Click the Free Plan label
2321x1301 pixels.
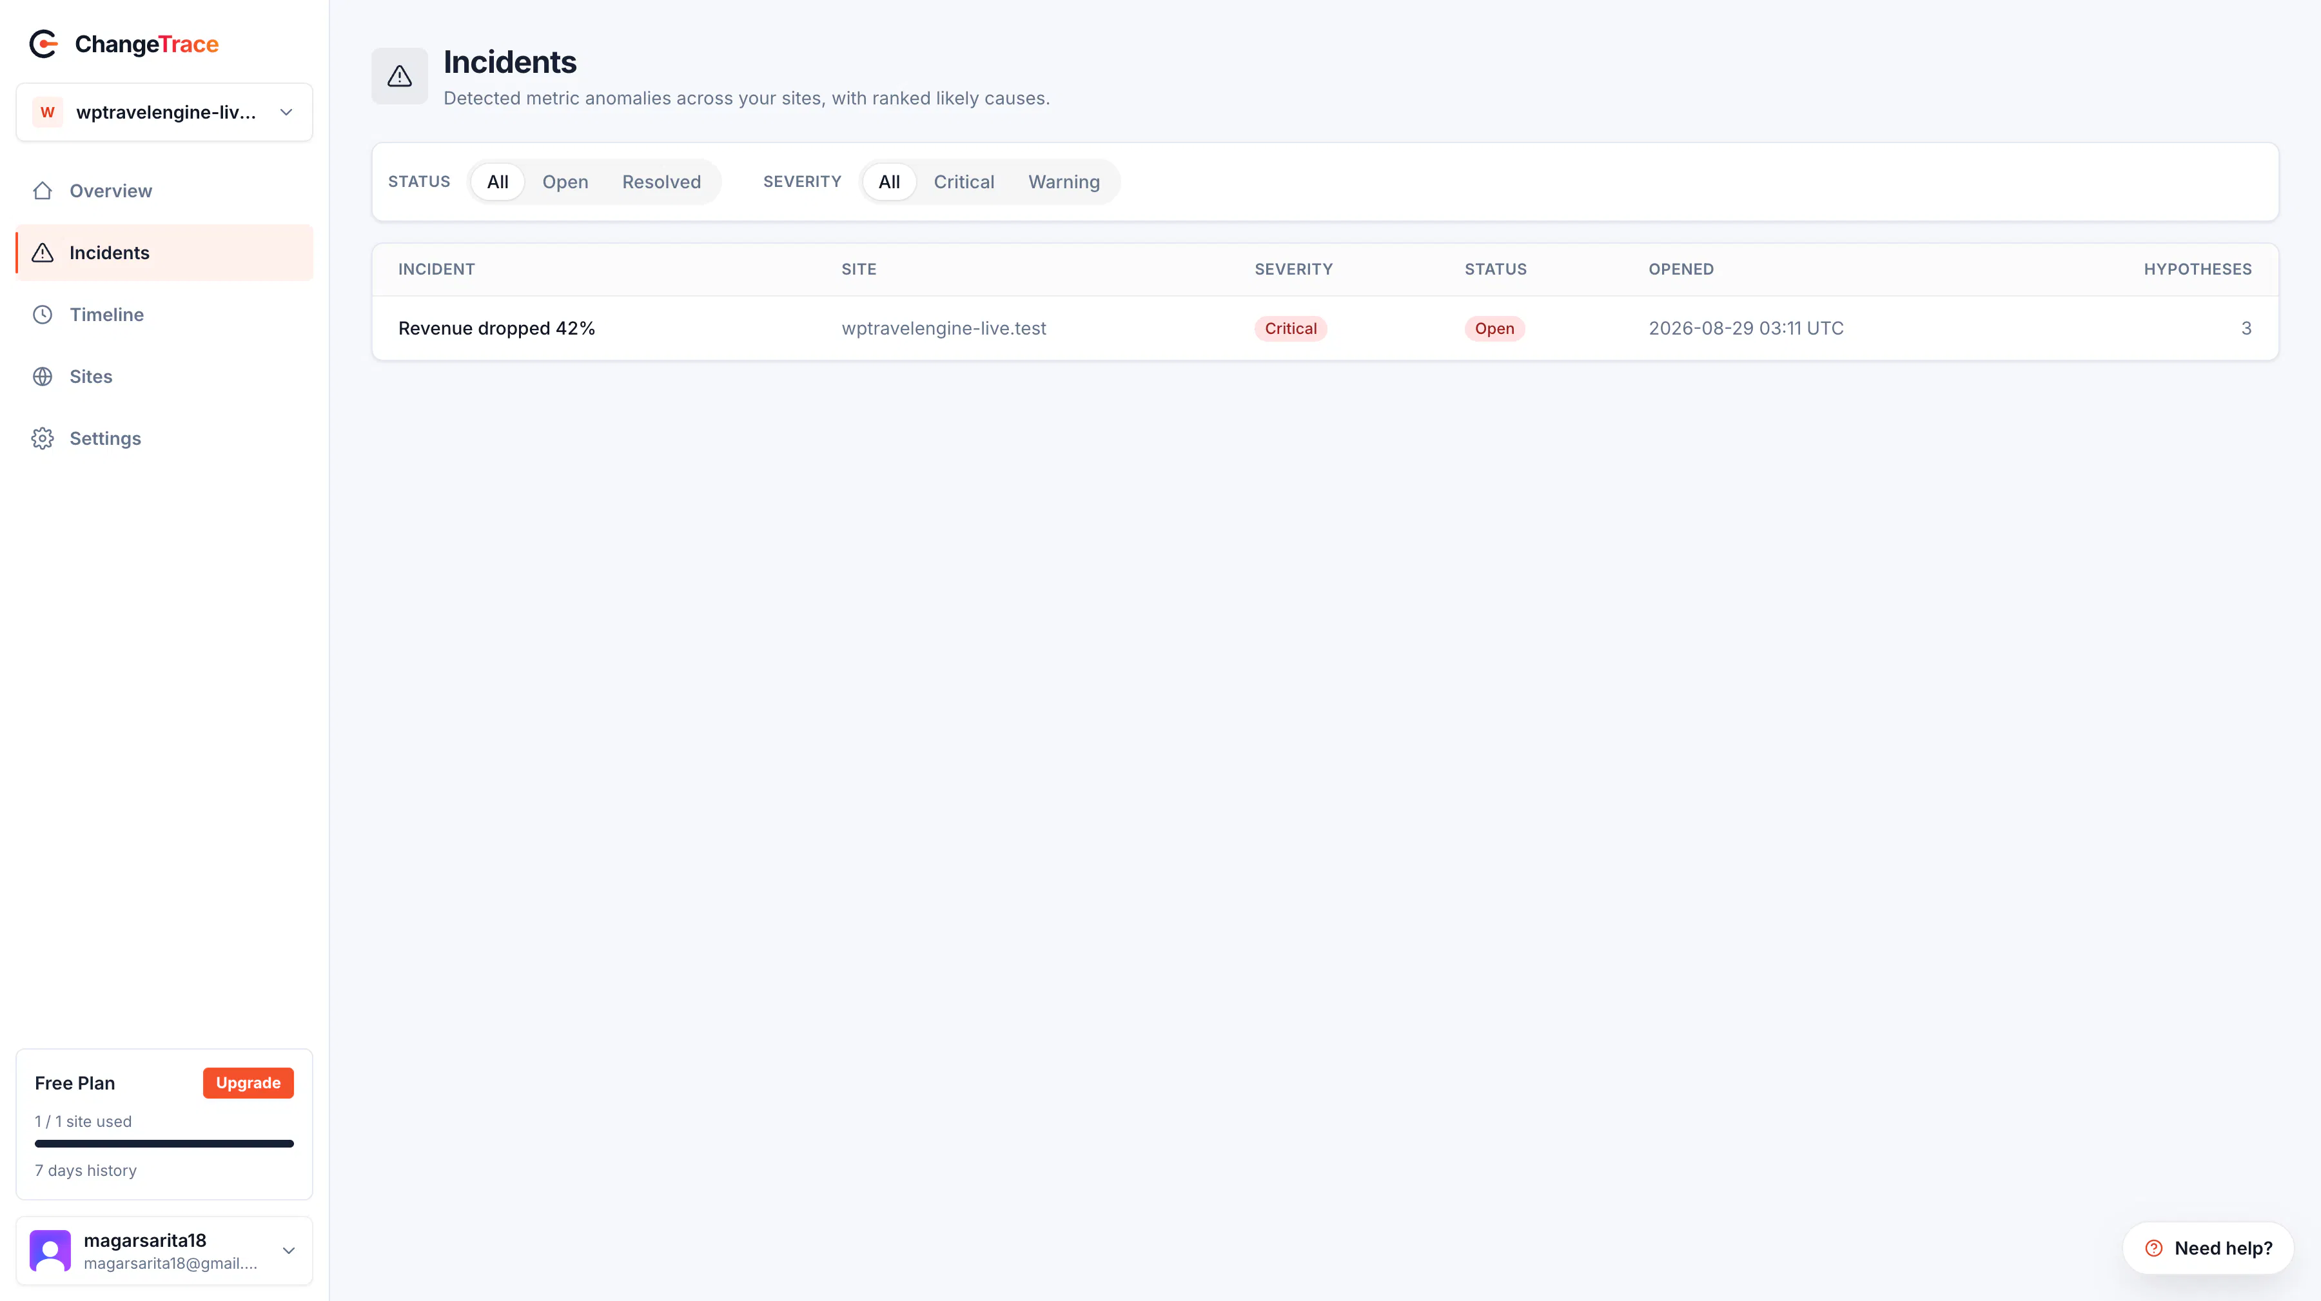pos(75,1083)
